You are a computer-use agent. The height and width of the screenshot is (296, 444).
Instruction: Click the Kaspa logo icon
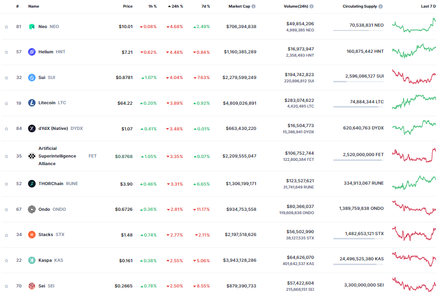(x=32, y=260)
